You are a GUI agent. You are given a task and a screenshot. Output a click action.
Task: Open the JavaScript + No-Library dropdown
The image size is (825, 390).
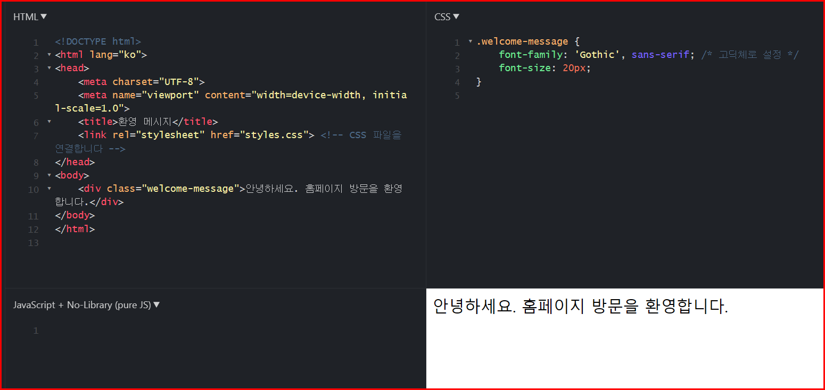point(86,305)
